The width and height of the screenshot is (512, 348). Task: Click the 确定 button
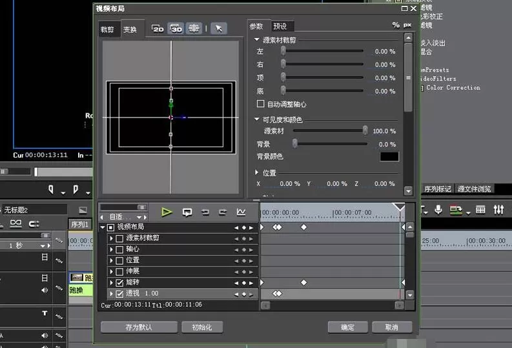347,327
